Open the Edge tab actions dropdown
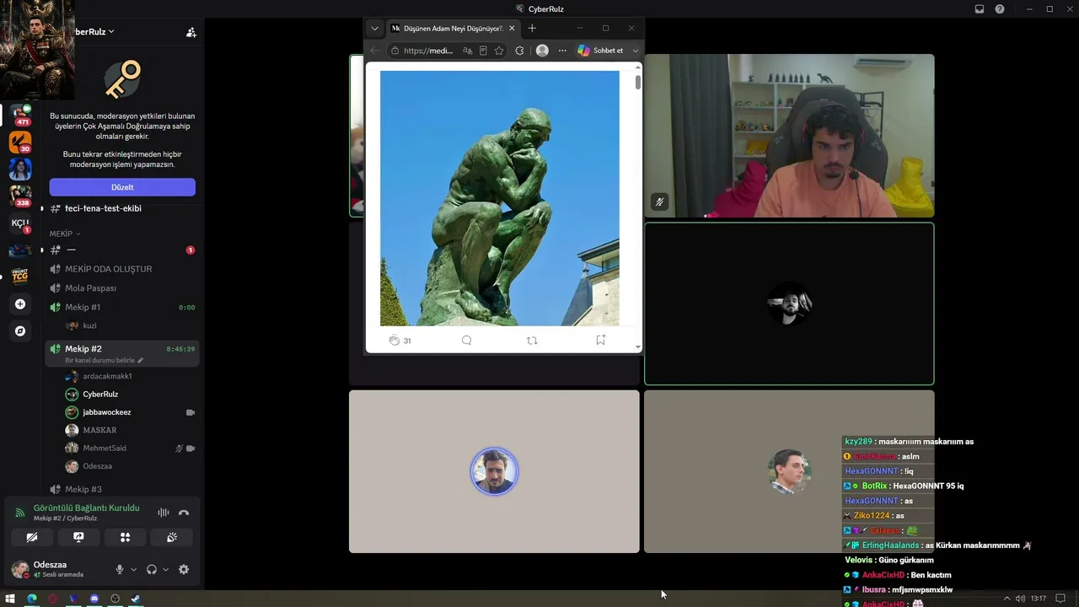This screenshot has height=607, width=1079. click(375, 28)
